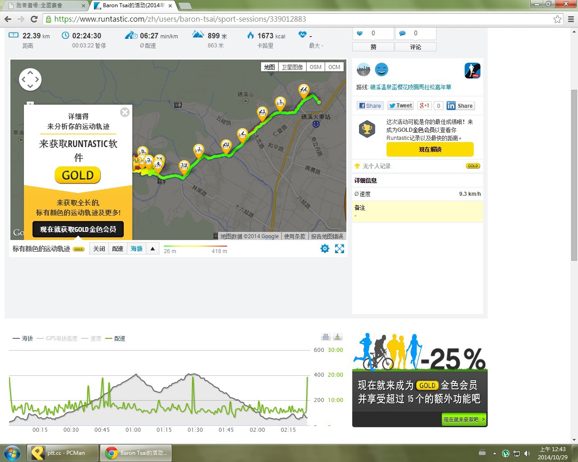The height and width of the screenshot is (462, 578).
Task: Print the chart with the printer icon
Action: (x=326, y=337)
